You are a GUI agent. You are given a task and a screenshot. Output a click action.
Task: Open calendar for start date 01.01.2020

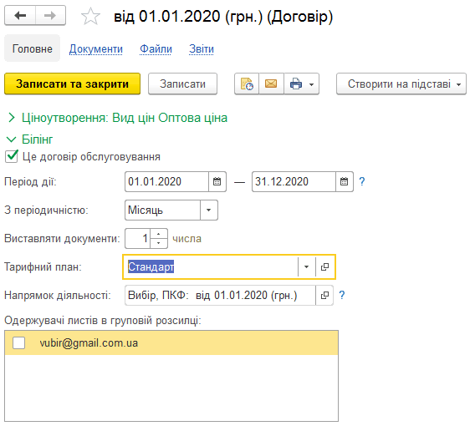(x=217, y=181)
